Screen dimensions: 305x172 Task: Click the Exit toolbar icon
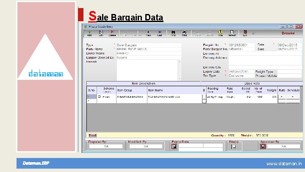tap(245, 34)
